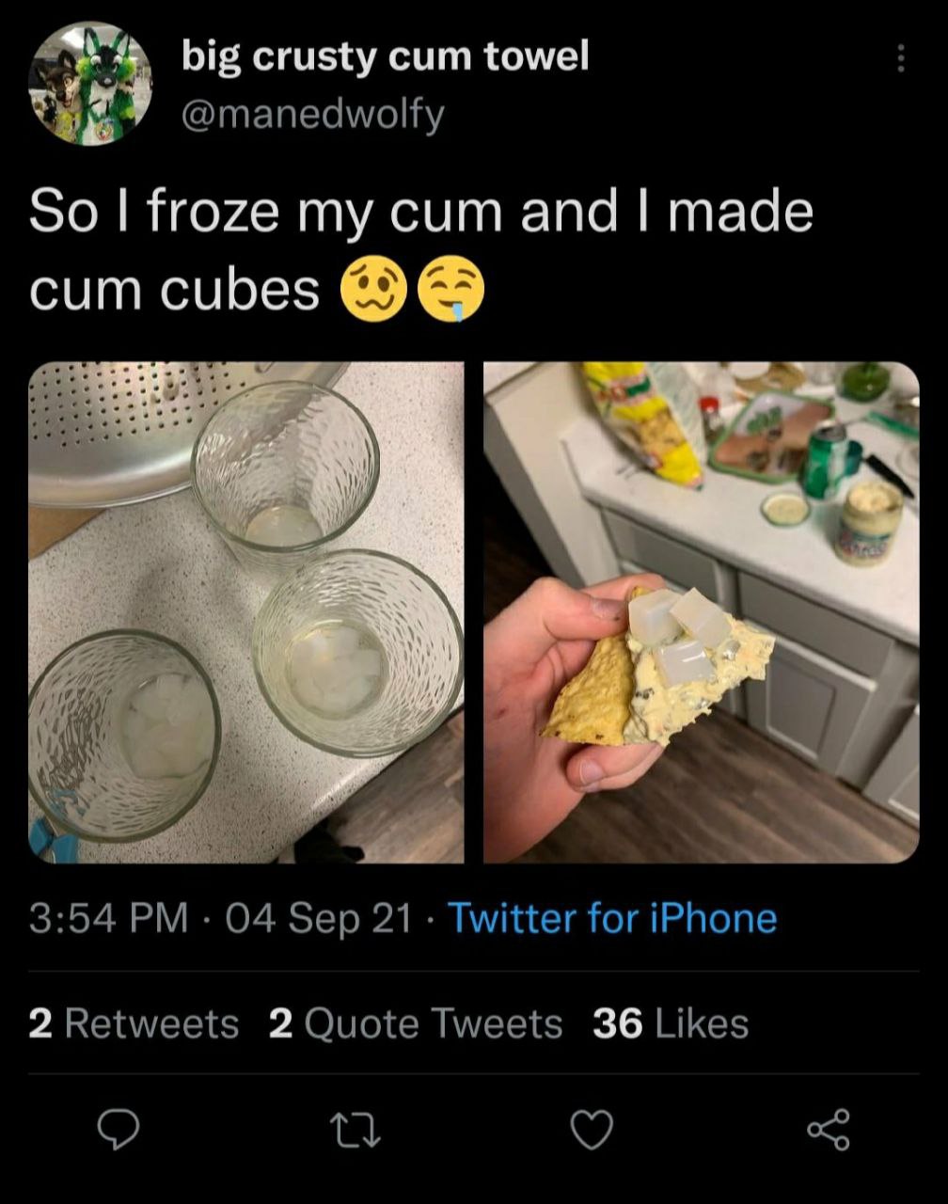Click the reply speech bubble icon

119,1128
